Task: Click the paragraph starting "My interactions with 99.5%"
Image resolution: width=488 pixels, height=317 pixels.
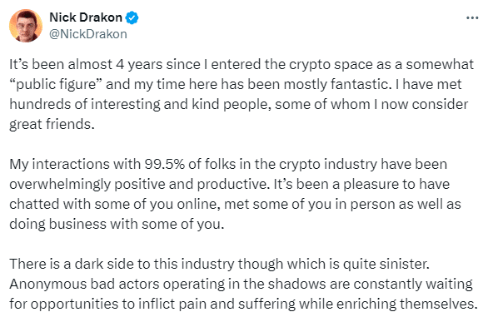Action: click(235, 194)
